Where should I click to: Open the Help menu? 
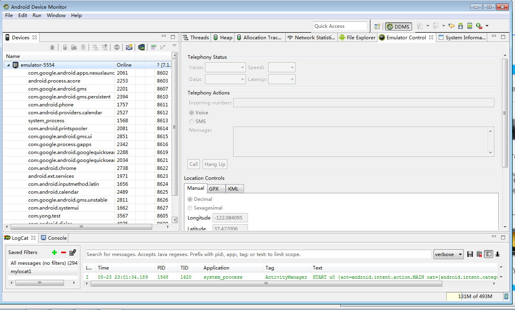[76, 15]
